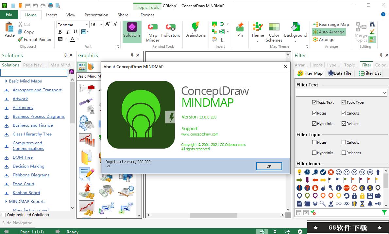This screenshot has height=234, width=389.
Task: Uncheck Topic Type checkbox
Action: point(344,102)
